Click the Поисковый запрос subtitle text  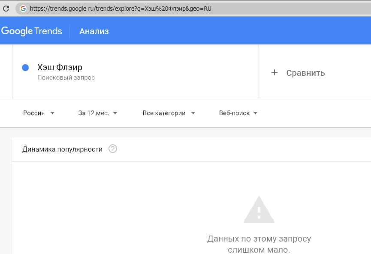coord(66,78)
